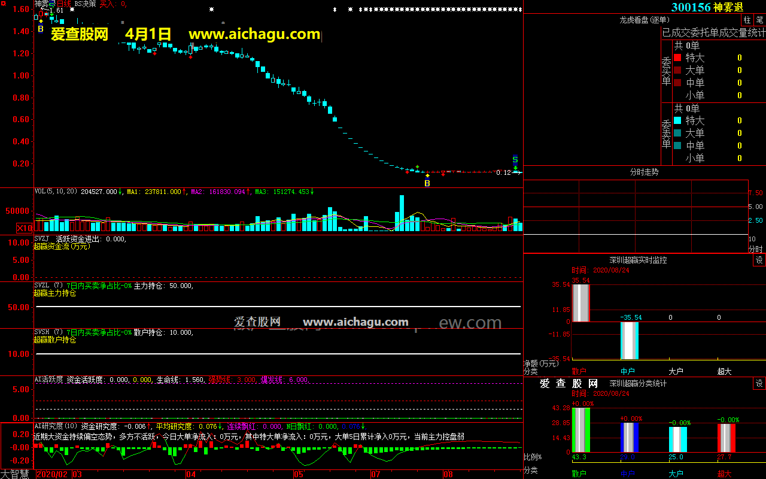766x479 pixels.
Task: Click the 时间: 2020/08/24 in 分类统计 panel
Action: click(x=600, y=393)
